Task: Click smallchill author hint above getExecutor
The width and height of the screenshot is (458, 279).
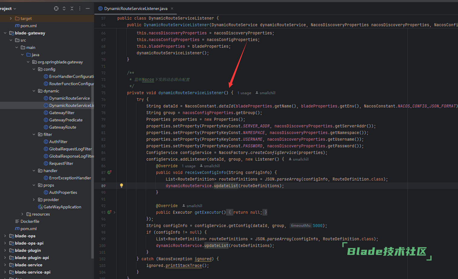Action: pyautogui.click(x=192, y=206)
